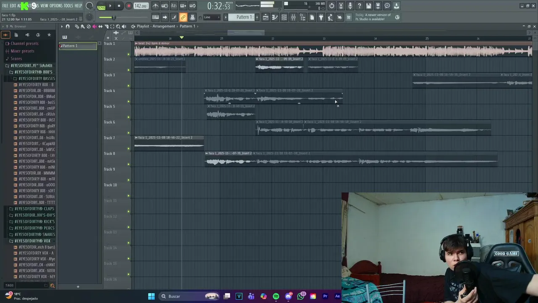Open the Playlist view icon
The image size is (538, 303).
coord(266,17)
